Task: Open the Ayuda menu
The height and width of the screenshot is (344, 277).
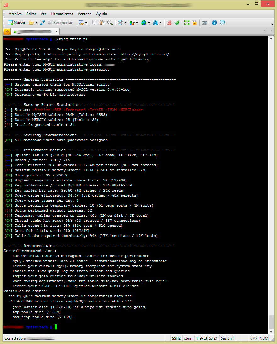Action: click(x=101, y=14)
